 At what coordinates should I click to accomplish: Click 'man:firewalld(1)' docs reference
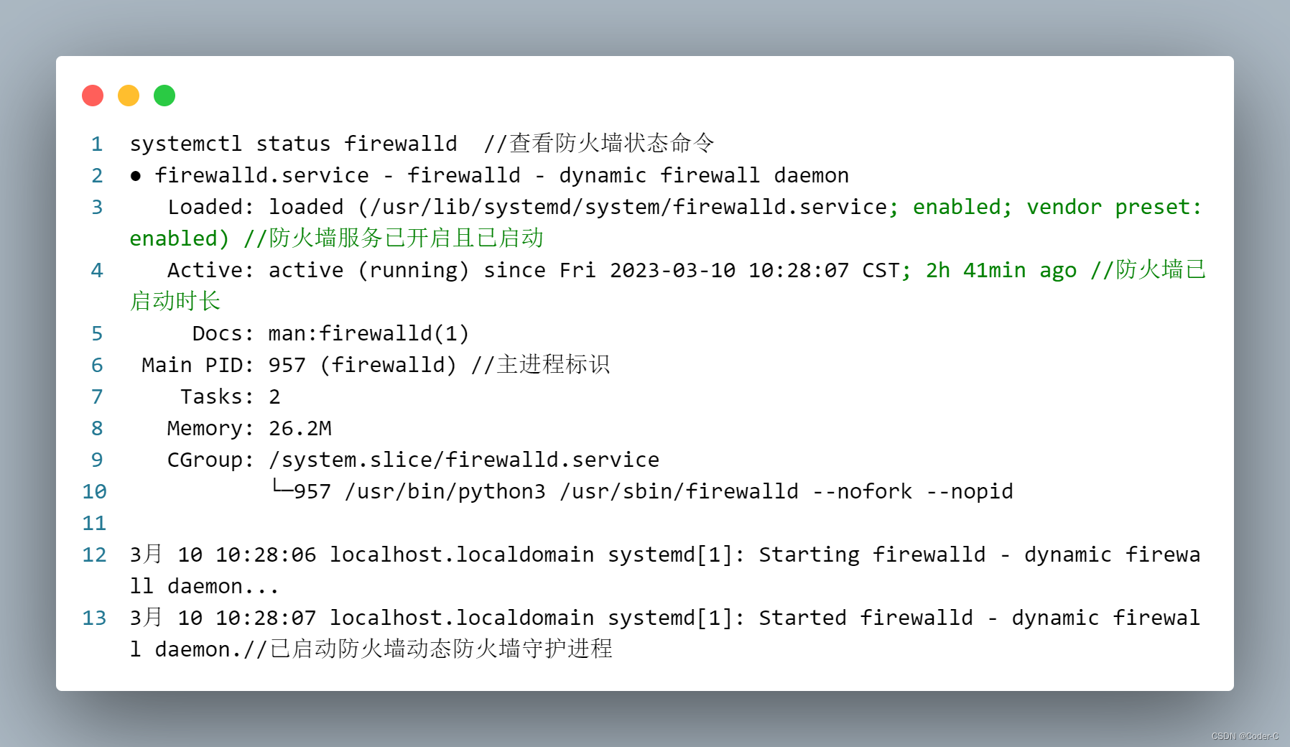click(368, 334)
